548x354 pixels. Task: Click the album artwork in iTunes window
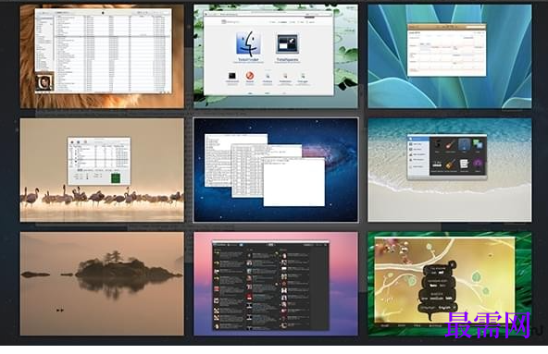[44, 82]
